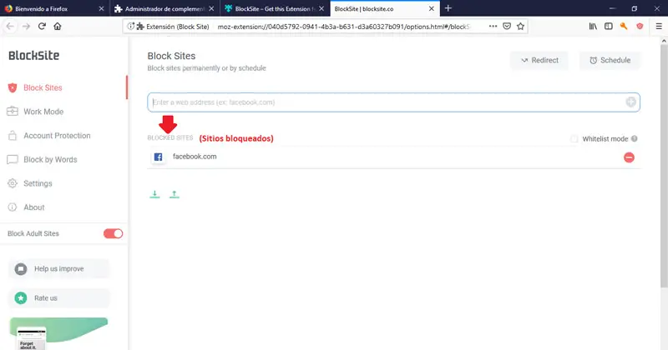Viewport: 668px width, 350px height.
Task: Open the Firefox Library icon
Action: (593, 27)
